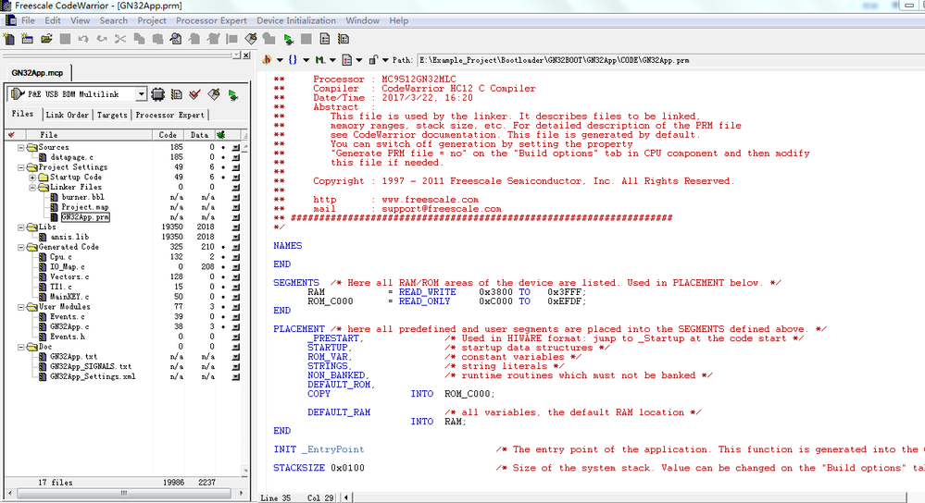The height and width of the screenshot is (503, 925).
Task: Collapse the Generated Code folder
Action: pyautogui.click(x=20, y=248)
